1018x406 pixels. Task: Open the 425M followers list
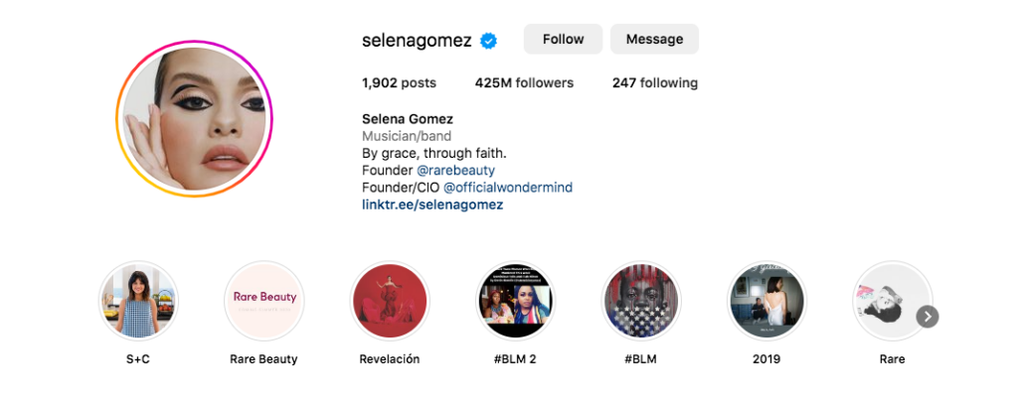coord(524,83)
